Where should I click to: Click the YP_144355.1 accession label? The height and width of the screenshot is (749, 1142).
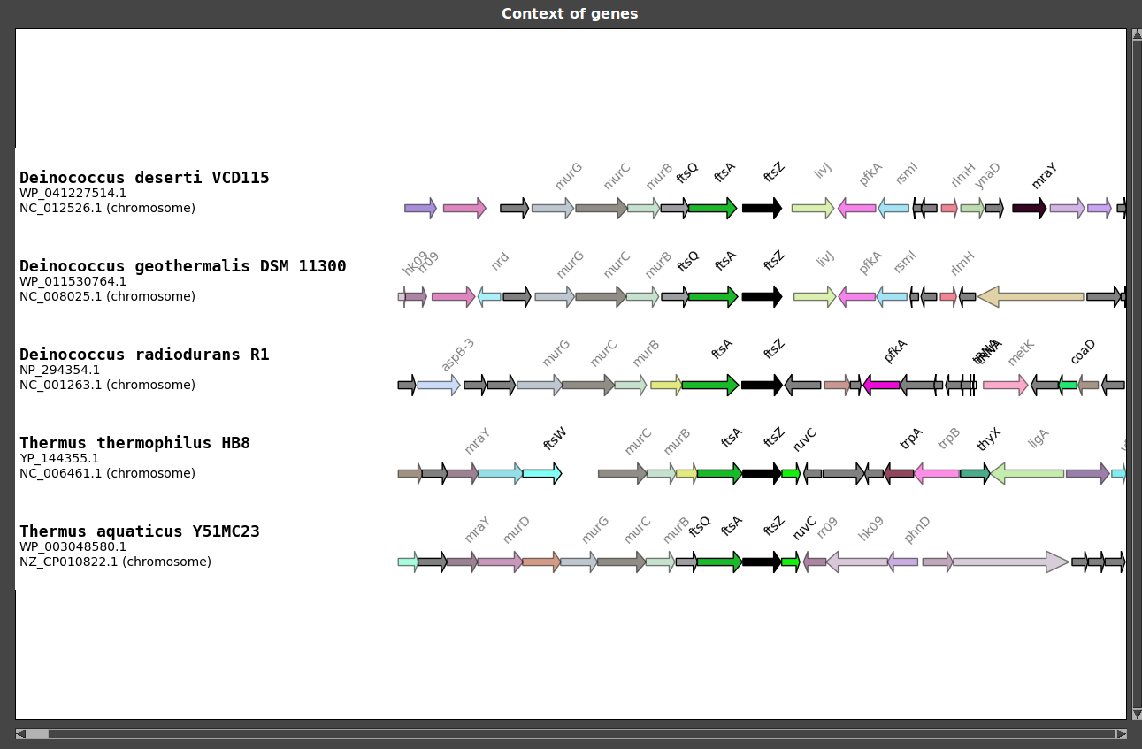click(x=59, y=458)
